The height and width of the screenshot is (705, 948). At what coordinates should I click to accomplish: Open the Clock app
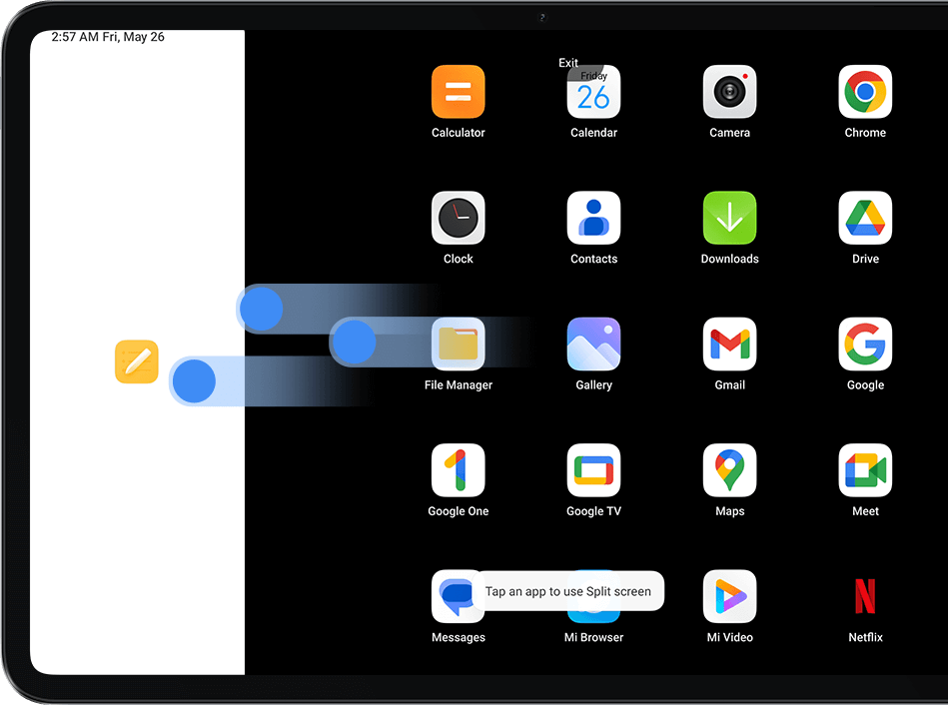pyautogui.click(x=458, y=218)
